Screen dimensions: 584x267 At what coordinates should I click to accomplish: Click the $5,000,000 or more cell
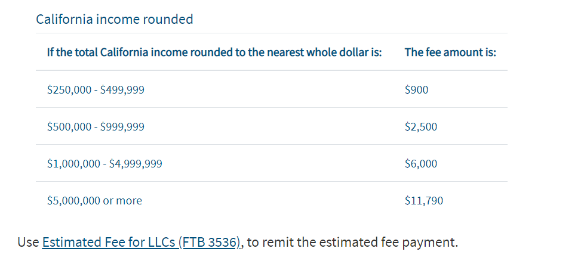coord(94,201)
